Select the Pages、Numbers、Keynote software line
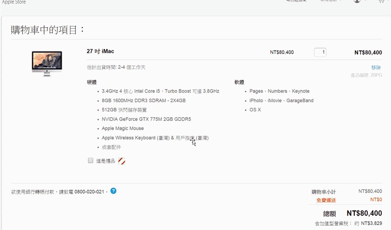 [x=279, y=91]
